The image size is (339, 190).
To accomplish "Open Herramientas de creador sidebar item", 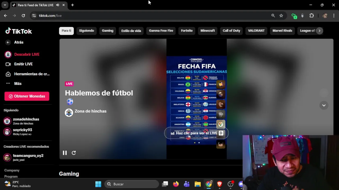I will point(32,74).
